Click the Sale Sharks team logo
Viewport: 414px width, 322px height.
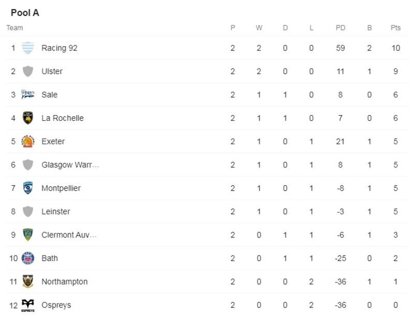(28, 95)
